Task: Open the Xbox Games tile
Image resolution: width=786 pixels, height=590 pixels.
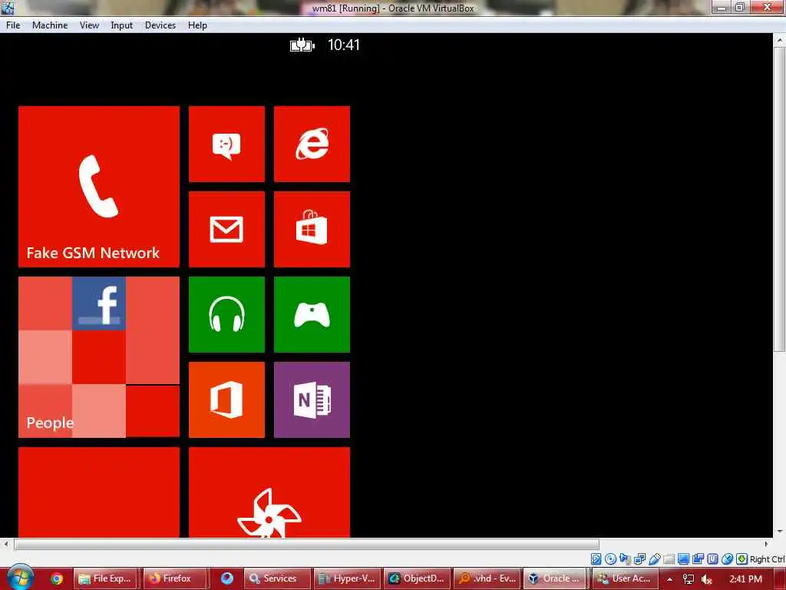Action: [x=312, y=314]
